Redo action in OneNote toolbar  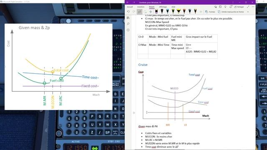tap(134, 12)
